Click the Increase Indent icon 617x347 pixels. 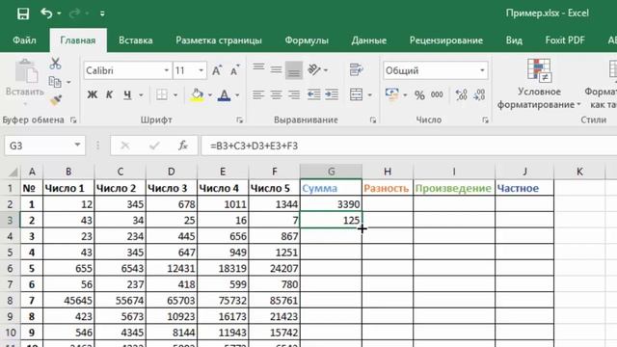[332, 94]
